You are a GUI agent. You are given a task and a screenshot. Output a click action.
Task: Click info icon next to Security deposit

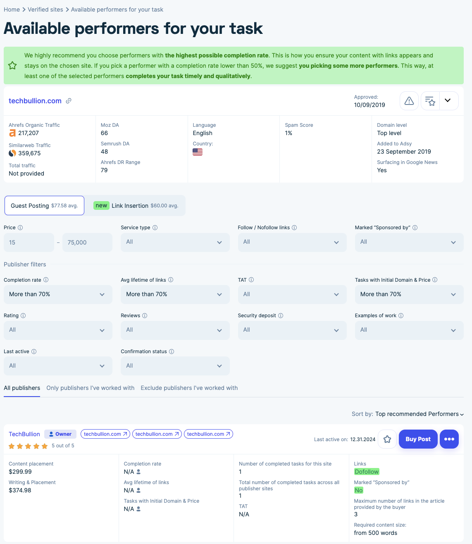281,316
